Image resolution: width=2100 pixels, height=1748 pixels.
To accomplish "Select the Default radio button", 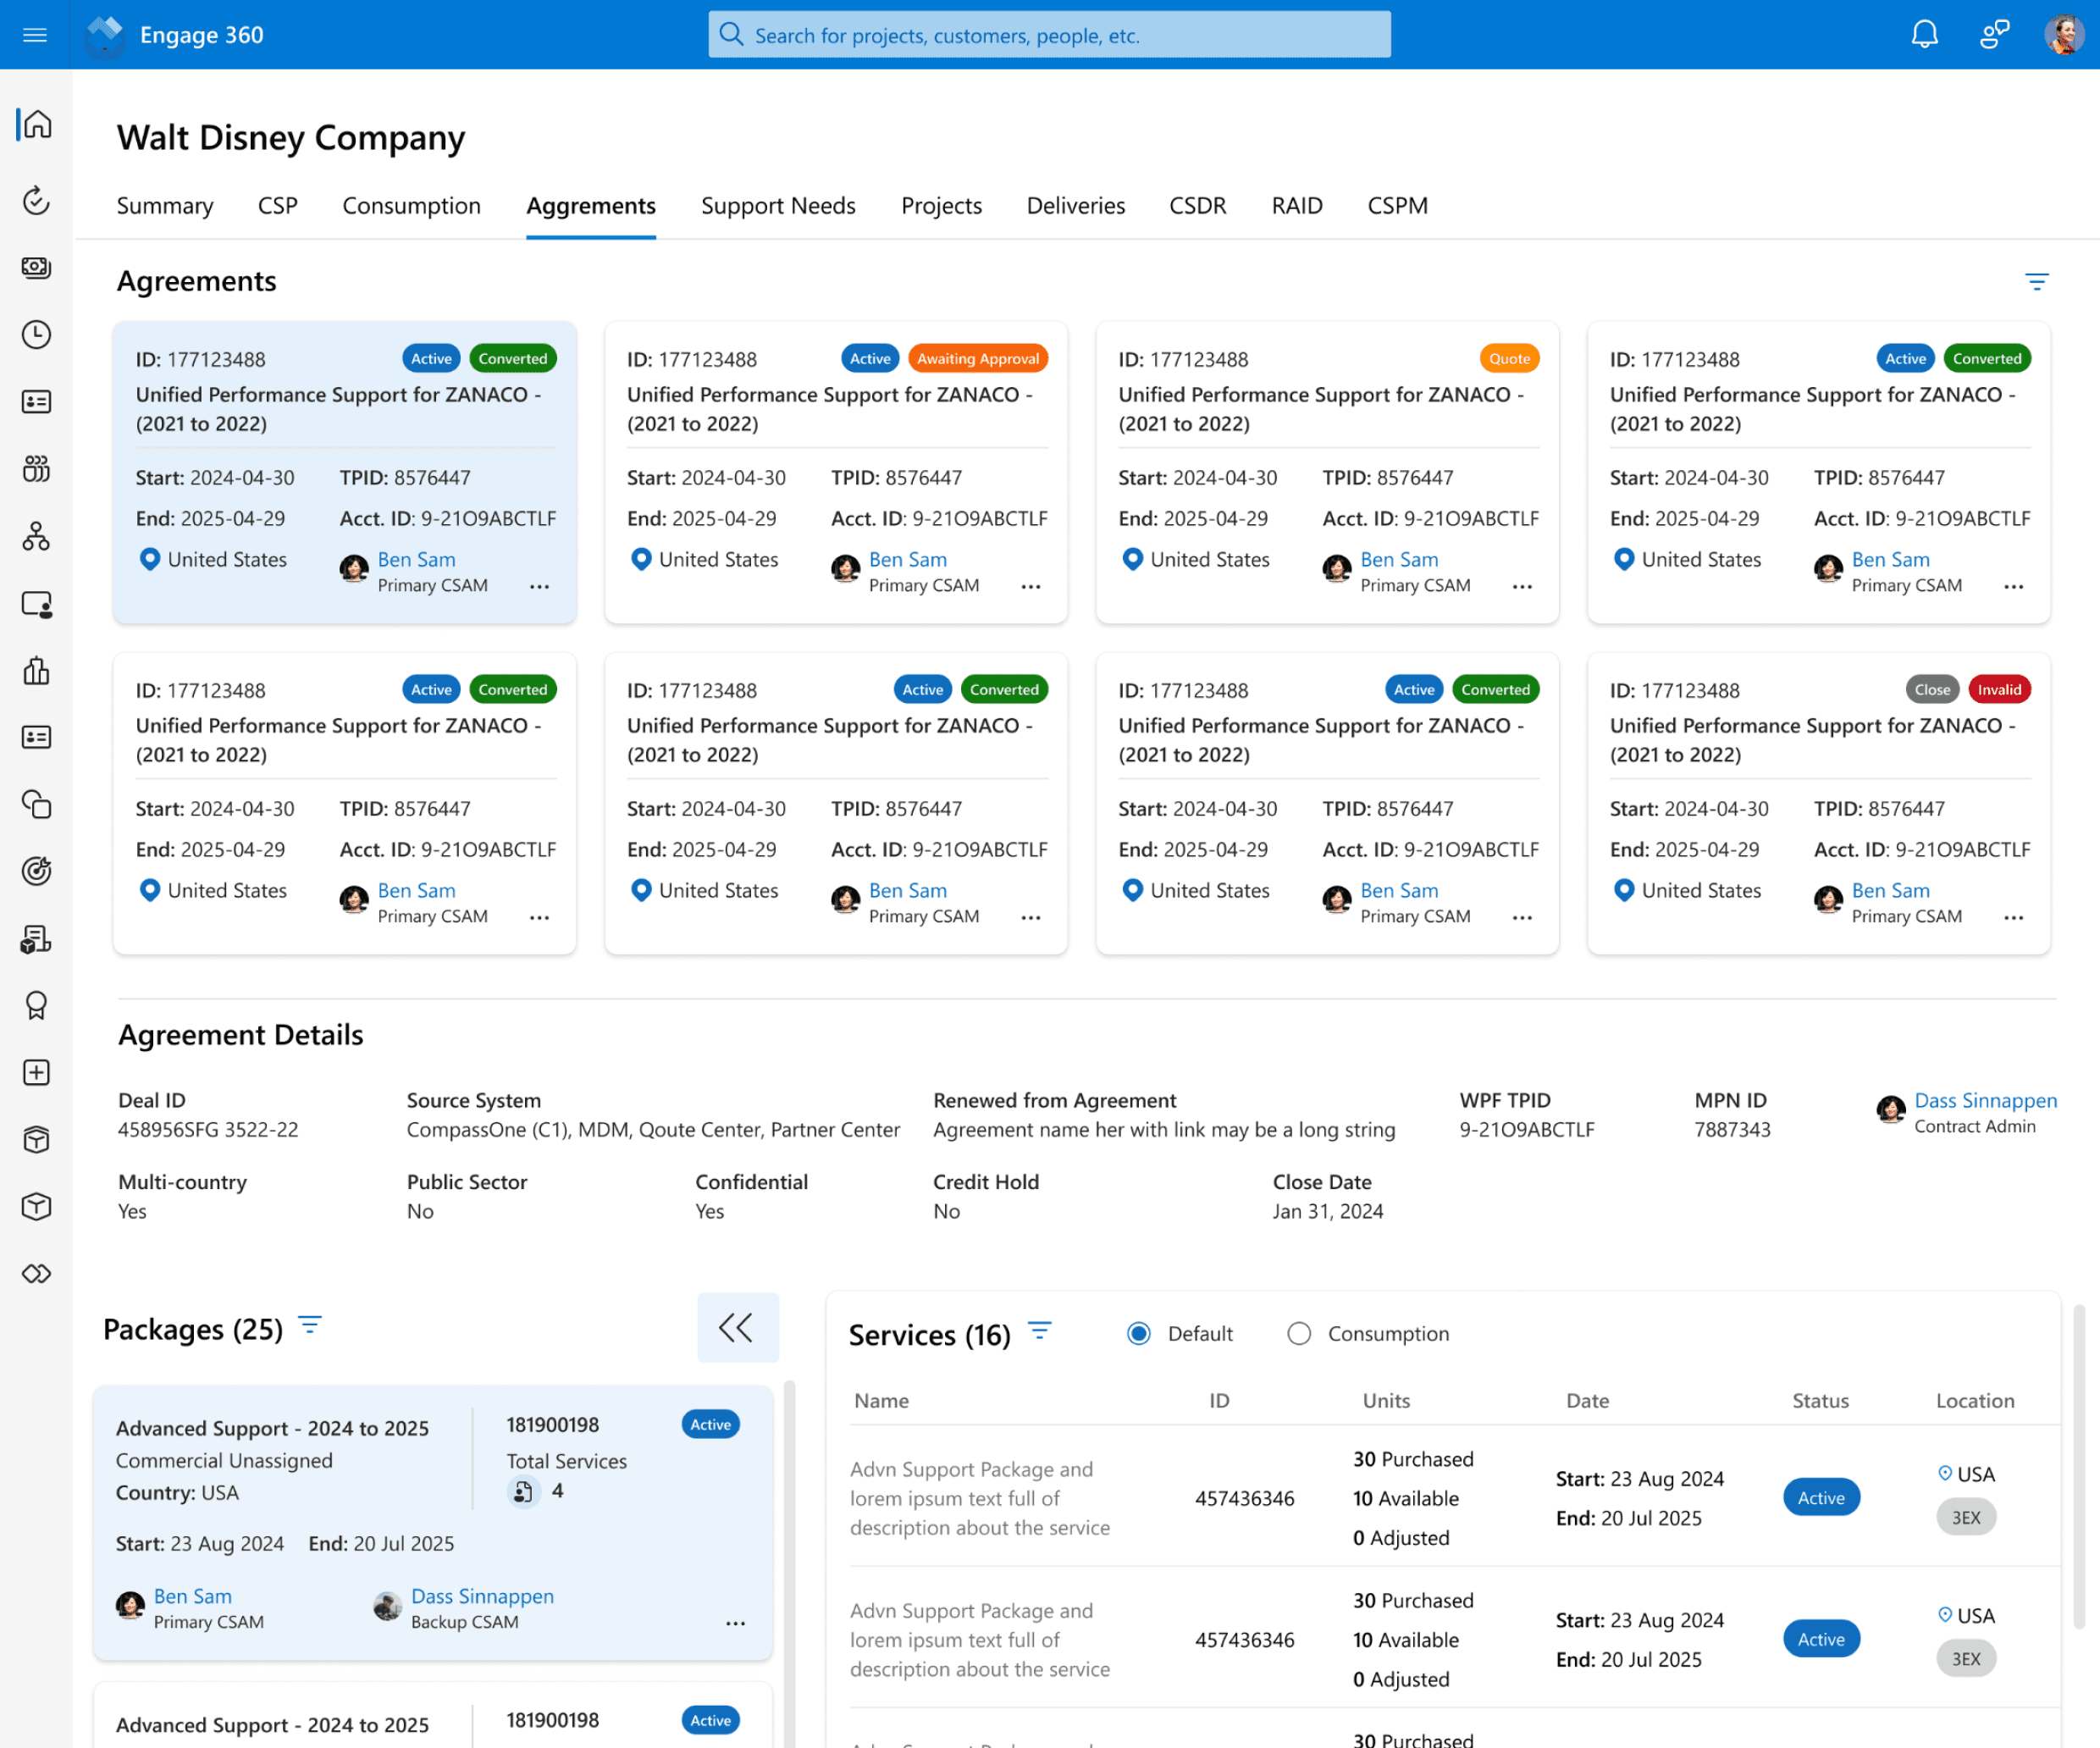I will point(1138,1333).
